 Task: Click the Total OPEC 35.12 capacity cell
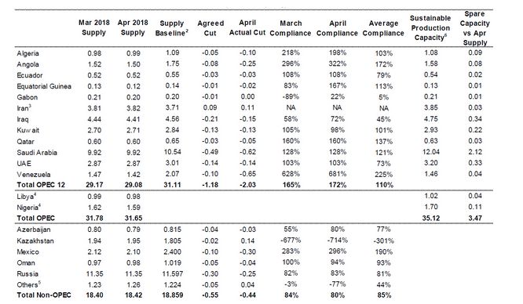pos(431,218)
